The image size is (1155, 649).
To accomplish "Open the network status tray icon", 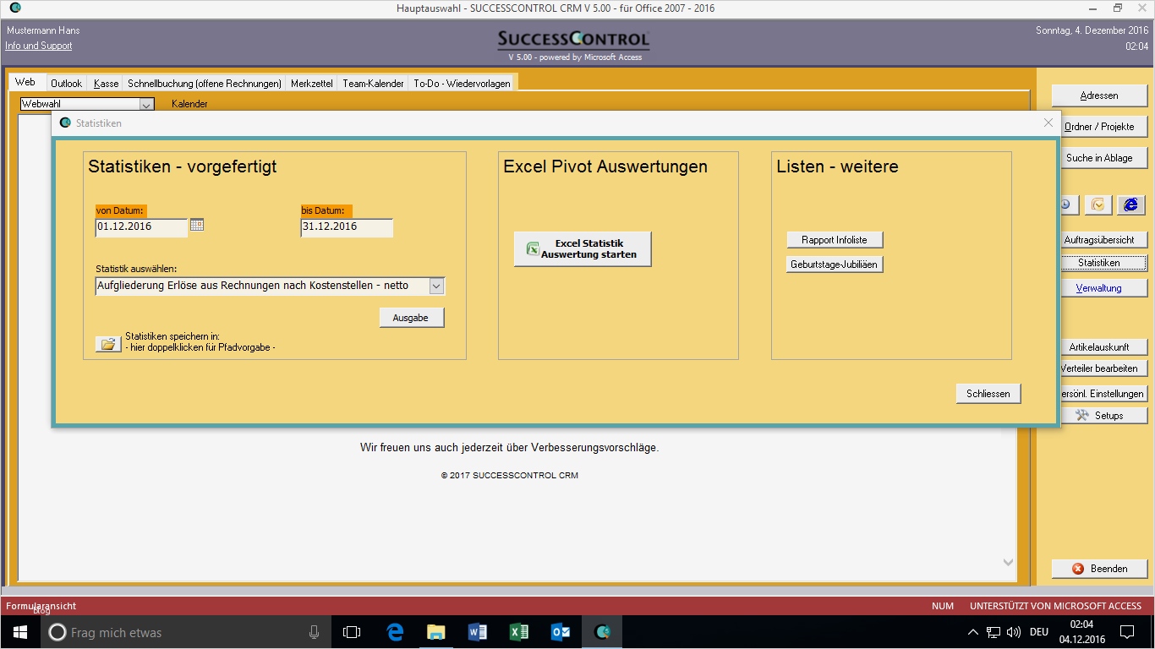I will point(994,632).
